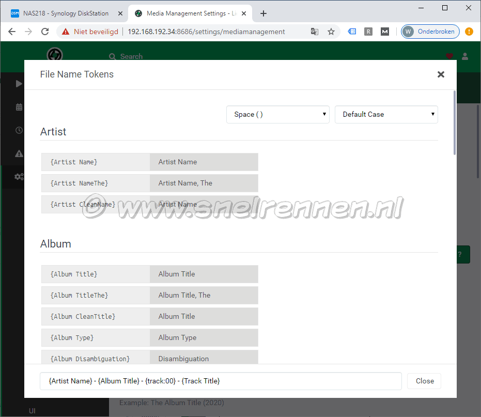Click the M extension icon
This screenshot has height=417, width=481.
[x=385, y=32]
